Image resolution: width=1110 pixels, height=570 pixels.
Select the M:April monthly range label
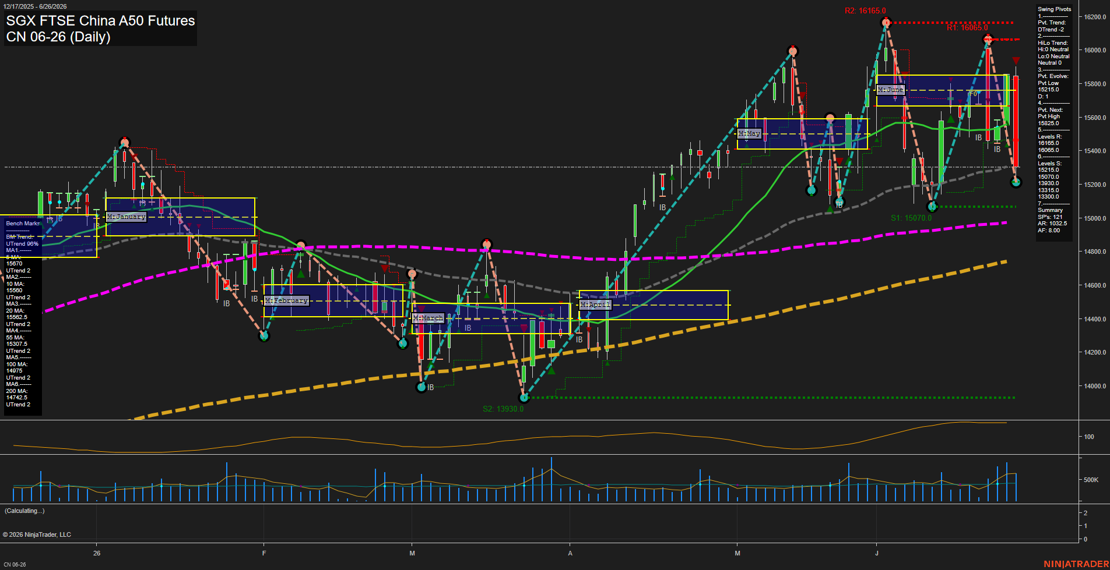595,305
